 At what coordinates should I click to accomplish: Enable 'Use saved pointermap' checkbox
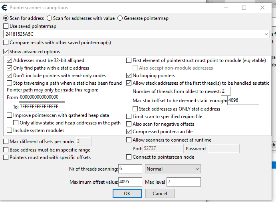[6, 26]
